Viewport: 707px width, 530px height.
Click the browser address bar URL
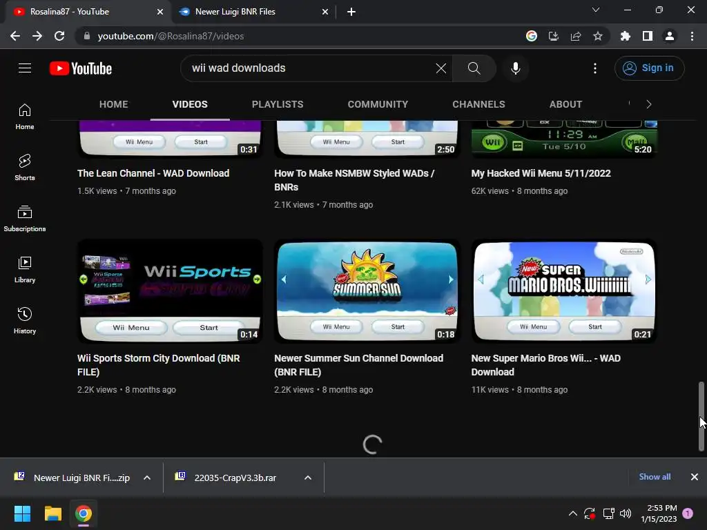(171, 36)
